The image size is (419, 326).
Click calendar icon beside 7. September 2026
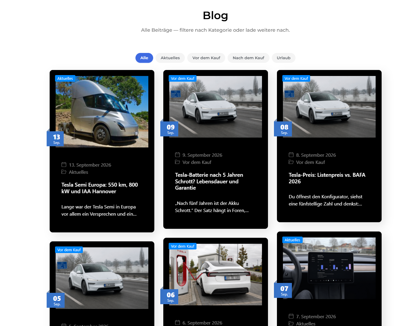(x=291, y=316)
